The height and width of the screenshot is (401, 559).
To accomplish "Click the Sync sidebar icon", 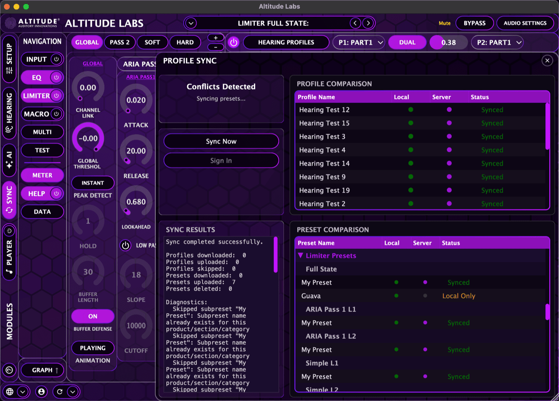I will 9,198.
